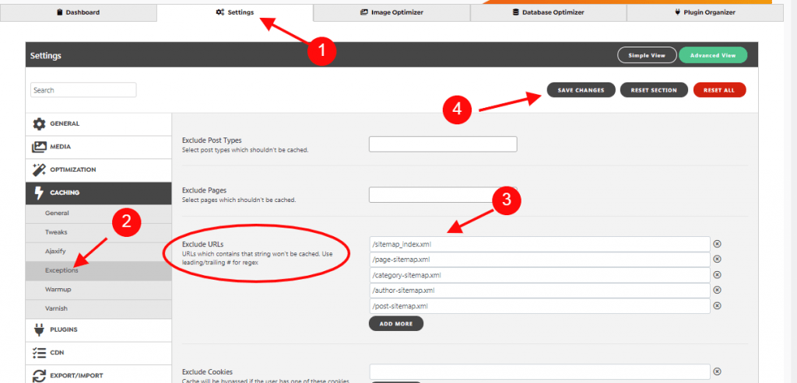Viewport: 797px width, 383px height.
Task: Click the Optimization magic wand icon
Action: point(39,170)
